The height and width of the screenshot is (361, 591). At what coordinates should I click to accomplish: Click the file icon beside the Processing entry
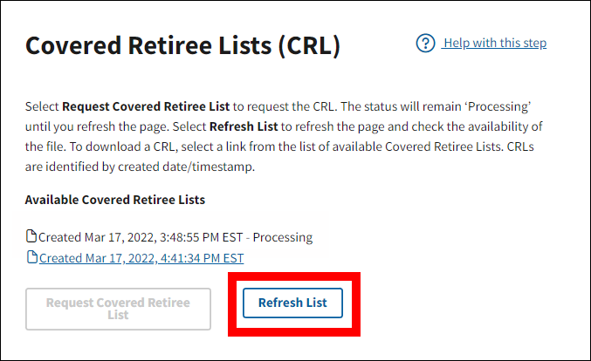tap(31, 237)
